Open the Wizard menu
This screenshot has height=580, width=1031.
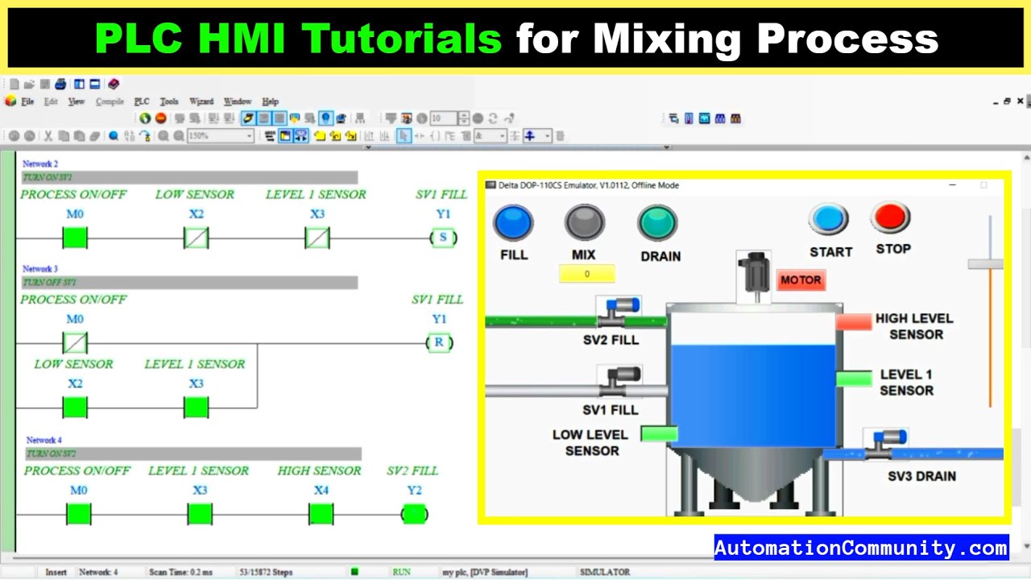pos(201,101)
